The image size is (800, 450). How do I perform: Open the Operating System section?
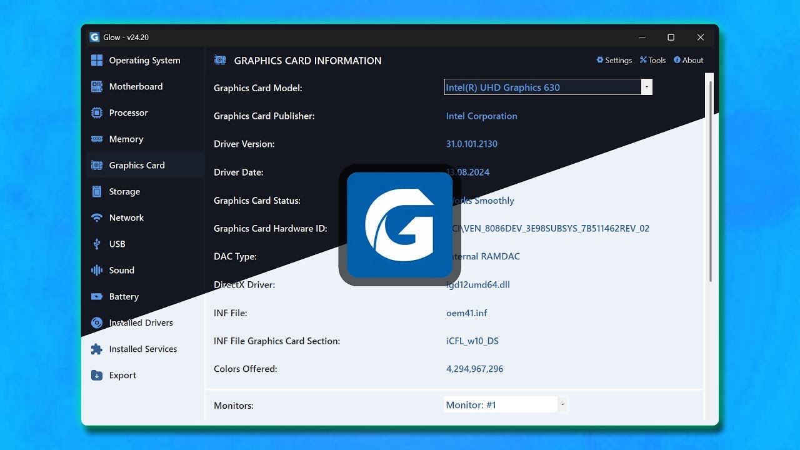[145, 60]
